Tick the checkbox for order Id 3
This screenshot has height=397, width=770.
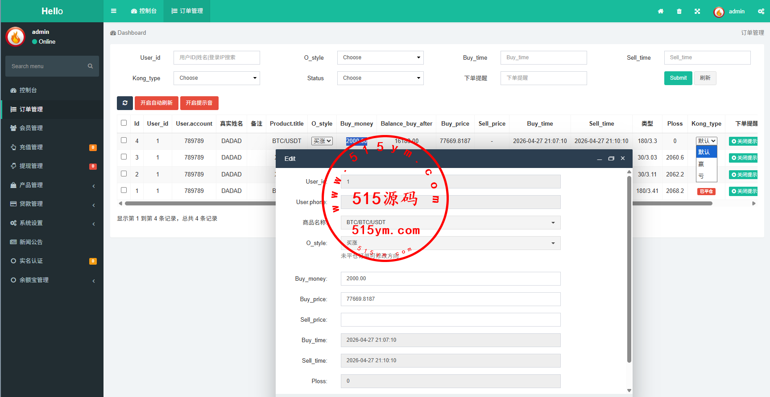pos(124,157)
